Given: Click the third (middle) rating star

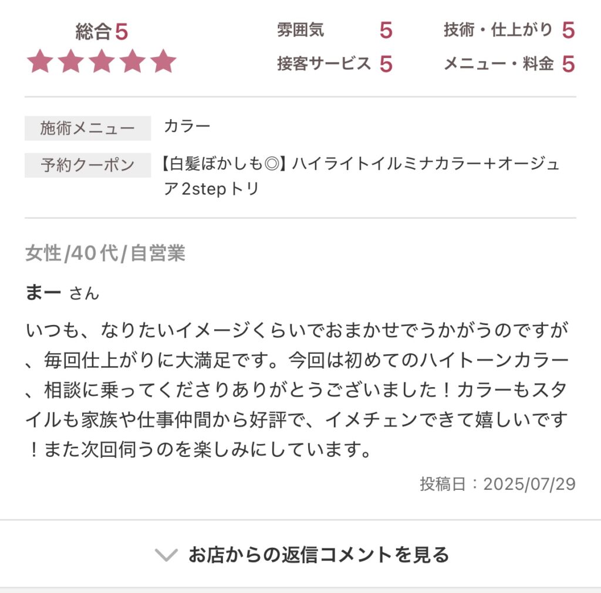Looking at the screenshot, I should (x=102, y=62).
